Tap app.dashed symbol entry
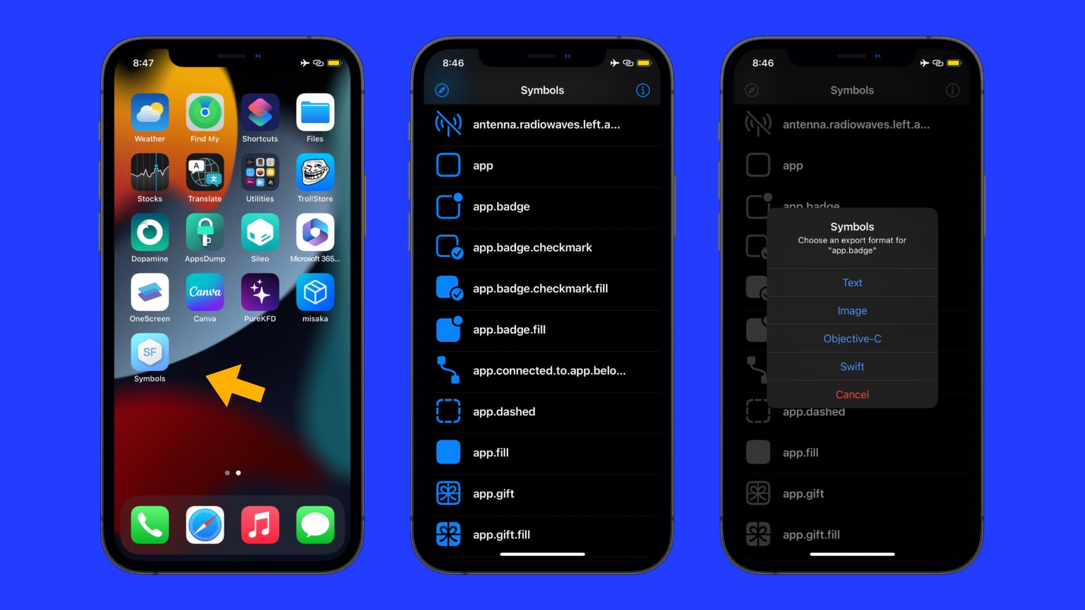 pyautogui.click(x=542, y=411)
